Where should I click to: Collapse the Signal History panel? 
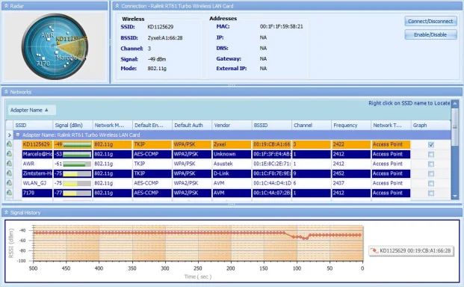pyautogui.click(x=6, y=212)
